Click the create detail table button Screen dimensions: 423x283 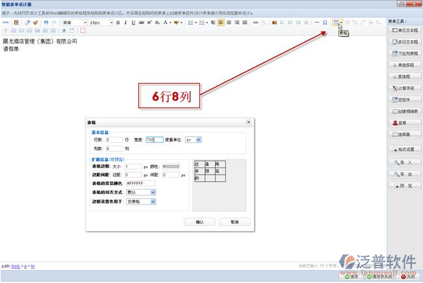[x=405, y=112]
